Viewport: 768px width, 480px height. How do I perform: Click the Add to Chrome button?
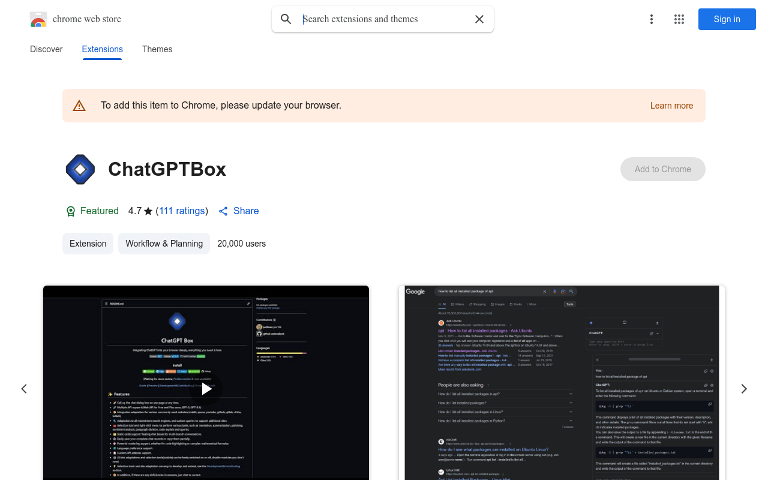click(663, 169)
